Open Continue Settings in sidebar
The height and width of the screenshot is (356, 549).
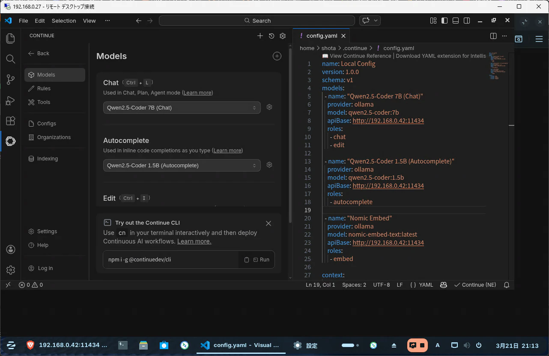pos(55,231)
